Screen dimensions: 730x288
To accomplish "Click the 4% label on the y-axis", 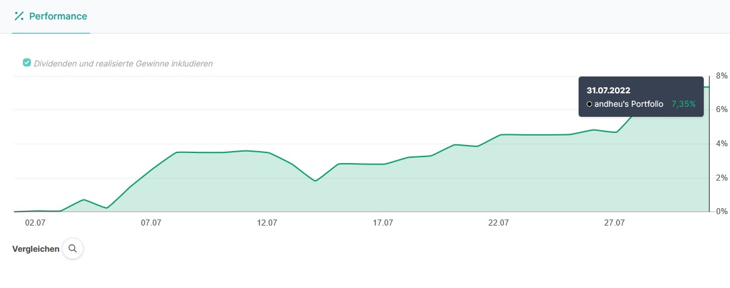I will point(721,144).
